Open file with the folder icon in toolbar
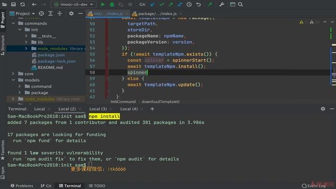Viewport: 336px width, 189px height. 4,4
